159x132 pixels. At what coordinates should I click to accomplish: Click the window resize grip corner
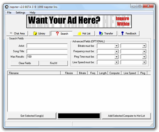tap(152, 125)
